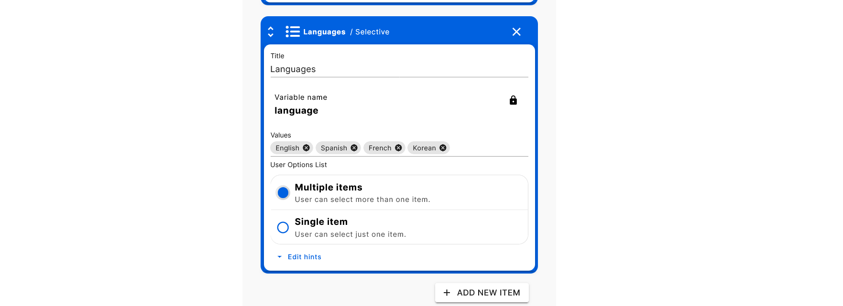The height and width of the screenshot is (306, 843).
Task: Click the Title input field containing Languages
Action: [399, 69]
